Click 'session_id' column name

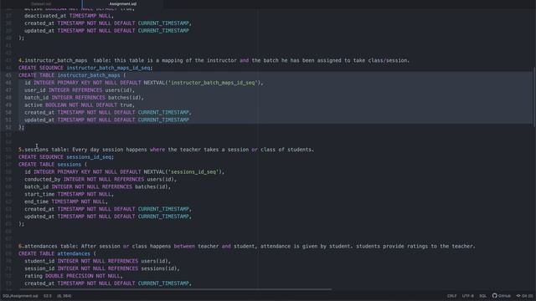click(39, 268)
